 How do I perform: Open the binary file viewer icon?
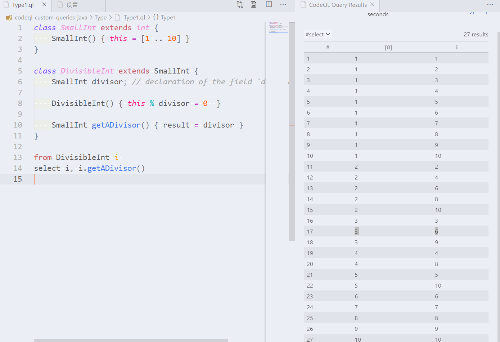click(x=254, y=5)
